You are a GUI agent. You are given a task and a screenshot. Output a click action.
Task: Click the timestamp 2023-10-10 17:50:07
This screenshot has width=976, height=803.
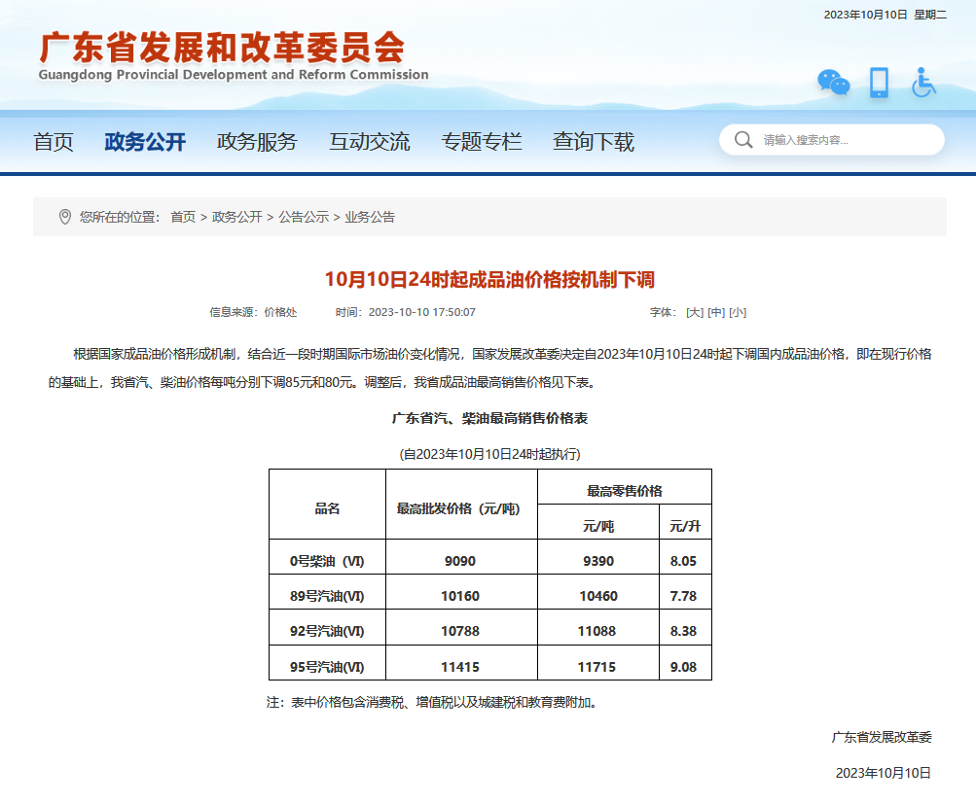[422, 312]
